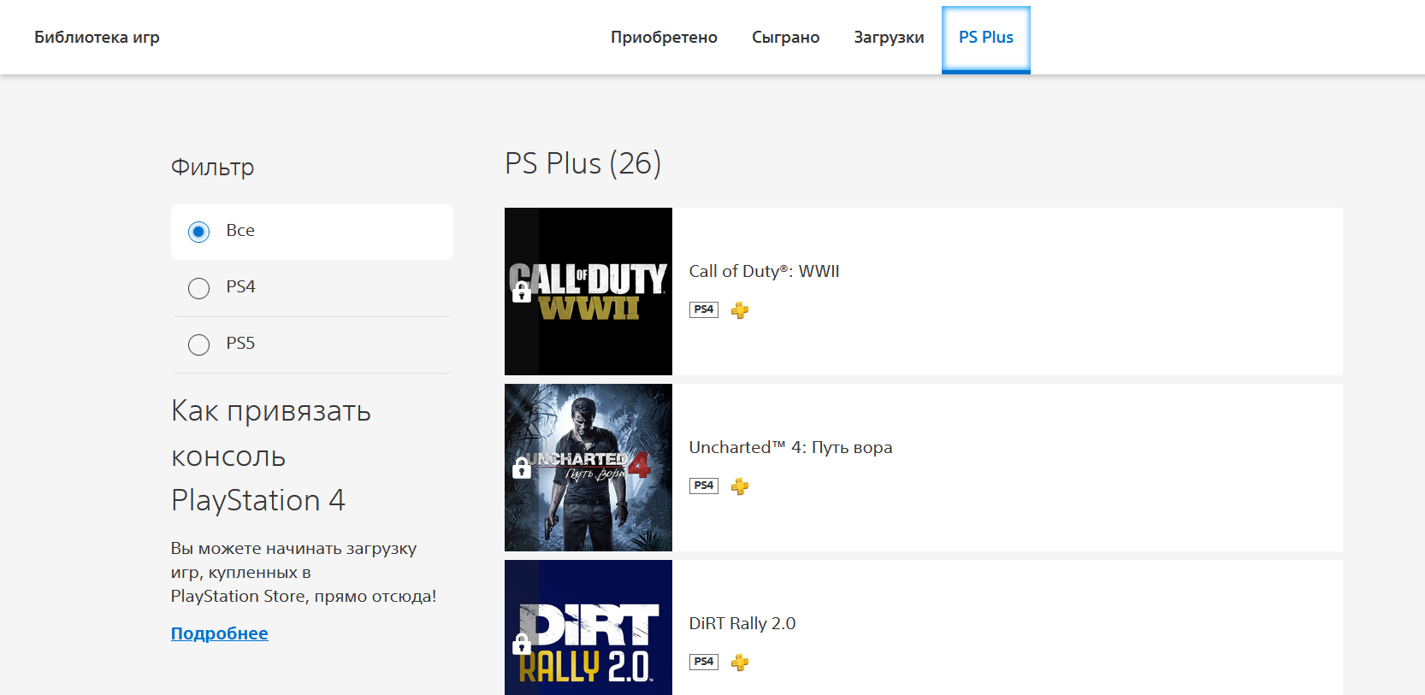The width and height of the screenshot is (1425, 695).
Task: Click the Библиотека игр header title
Action: pyautogui.click(x=97, y=37)
